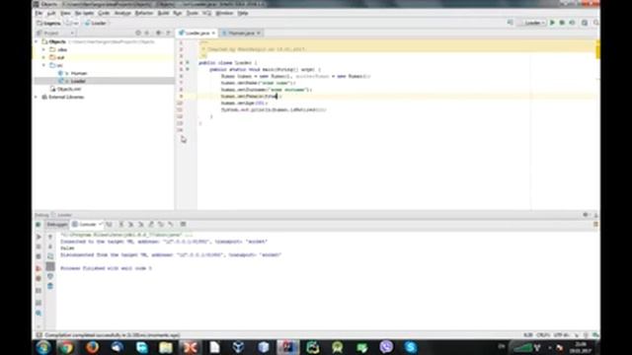This screenshot has height=355, width=632.
Task: Open Project Structure from top toolbar
Action: click(585, 23)
